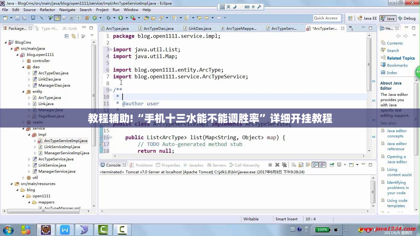The image size is (420, 236).
Task: Switch to the Servers tab
Action: coord(216,165)
